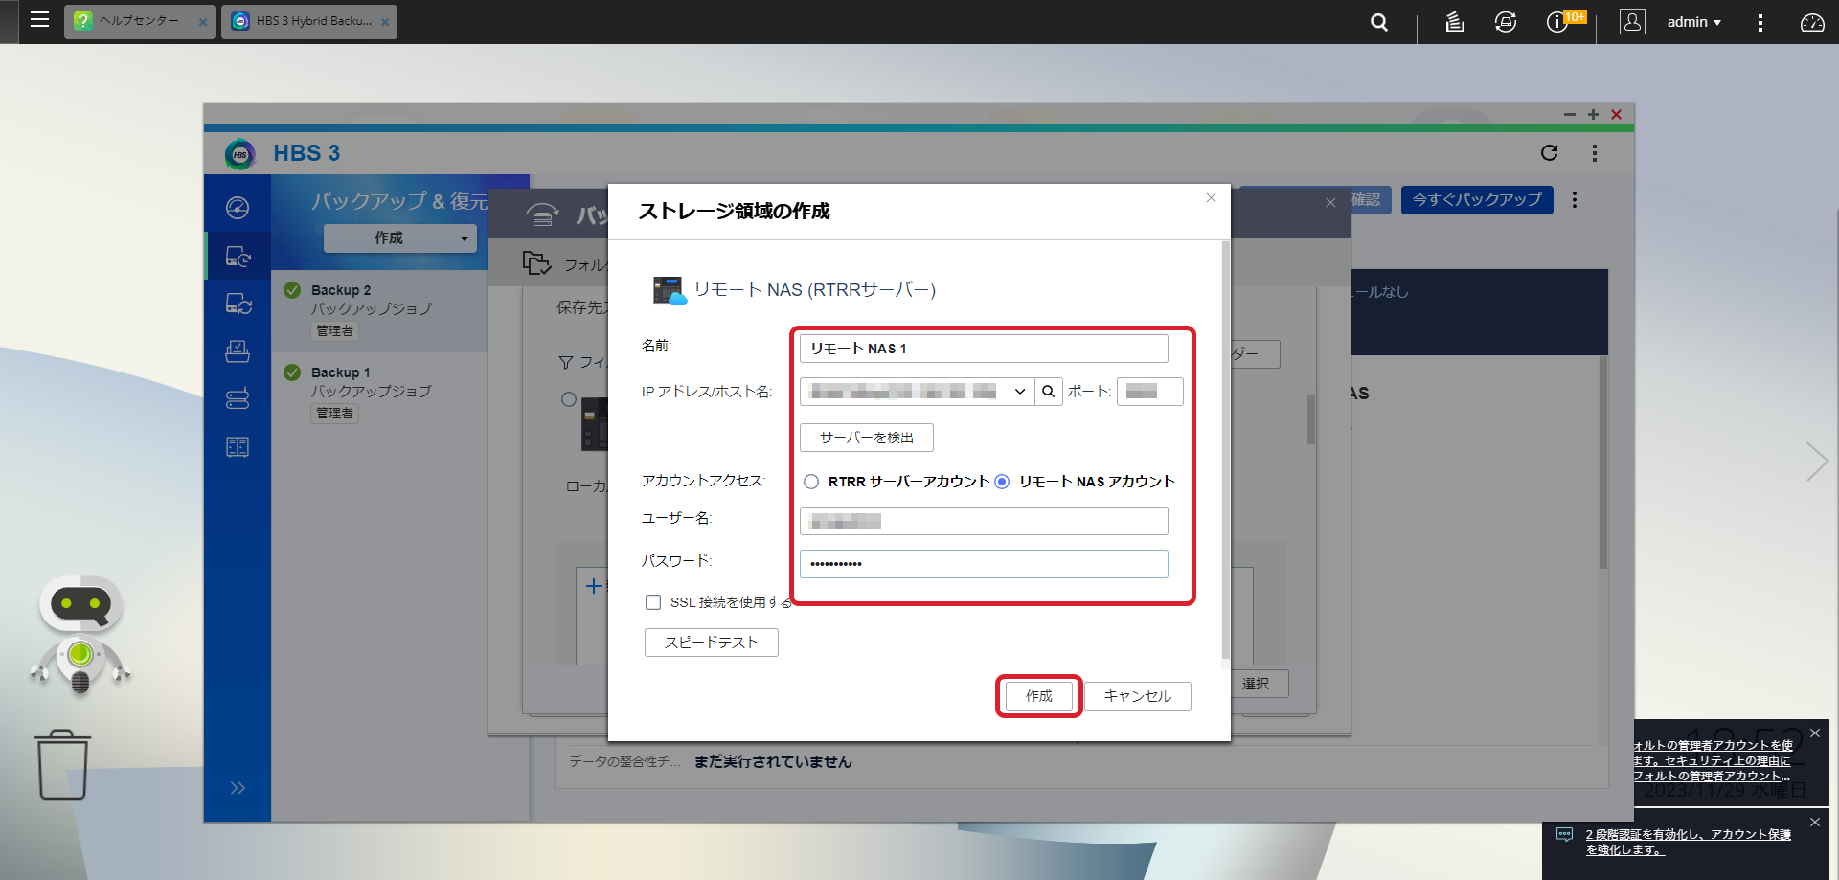The width and height of the screenshot is (1839, 880).
Task: Go to next desktop page arrow
Action: (x=1816, y=462)
